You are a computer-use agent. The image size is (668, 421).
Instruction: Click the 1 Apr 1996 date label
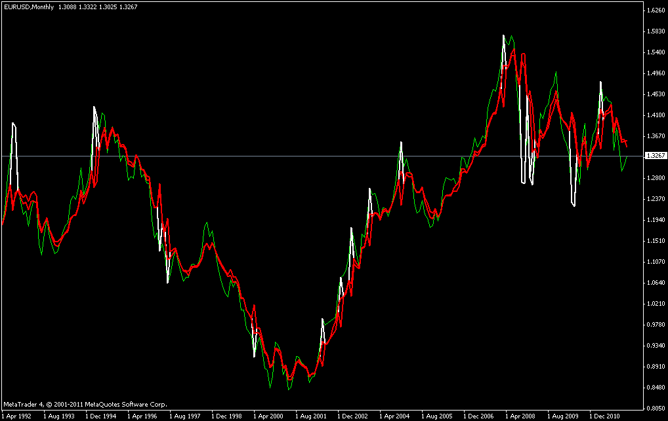pos(142,416)
